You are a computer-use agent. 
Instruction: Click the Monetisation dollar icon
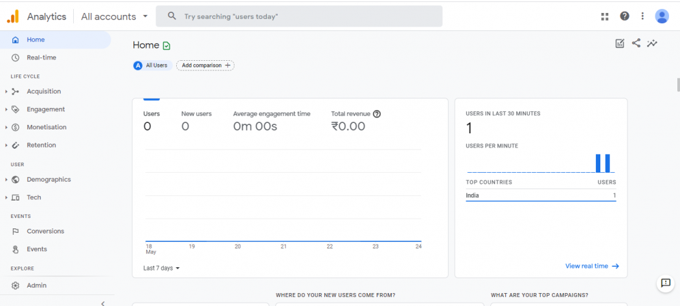click(x=16, y=127)
